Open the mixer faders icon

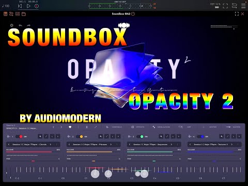[x=18, y=14]
